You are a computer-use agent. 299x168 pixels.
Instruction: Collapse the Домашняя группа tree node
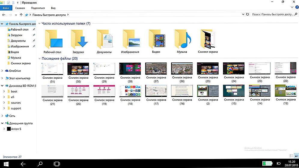pos(2,123)
